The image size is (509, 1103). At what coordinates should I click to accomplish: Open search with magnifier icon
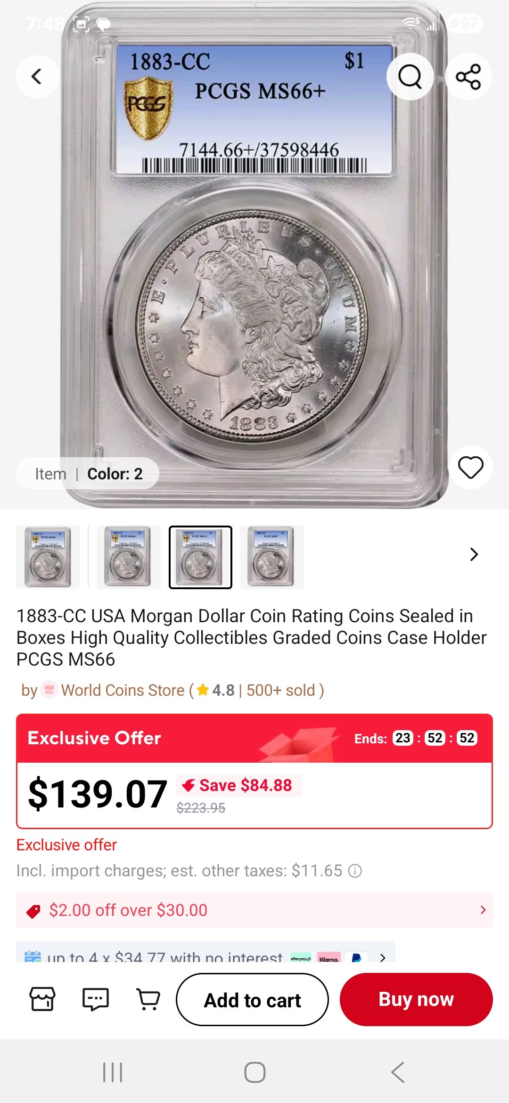410,76
